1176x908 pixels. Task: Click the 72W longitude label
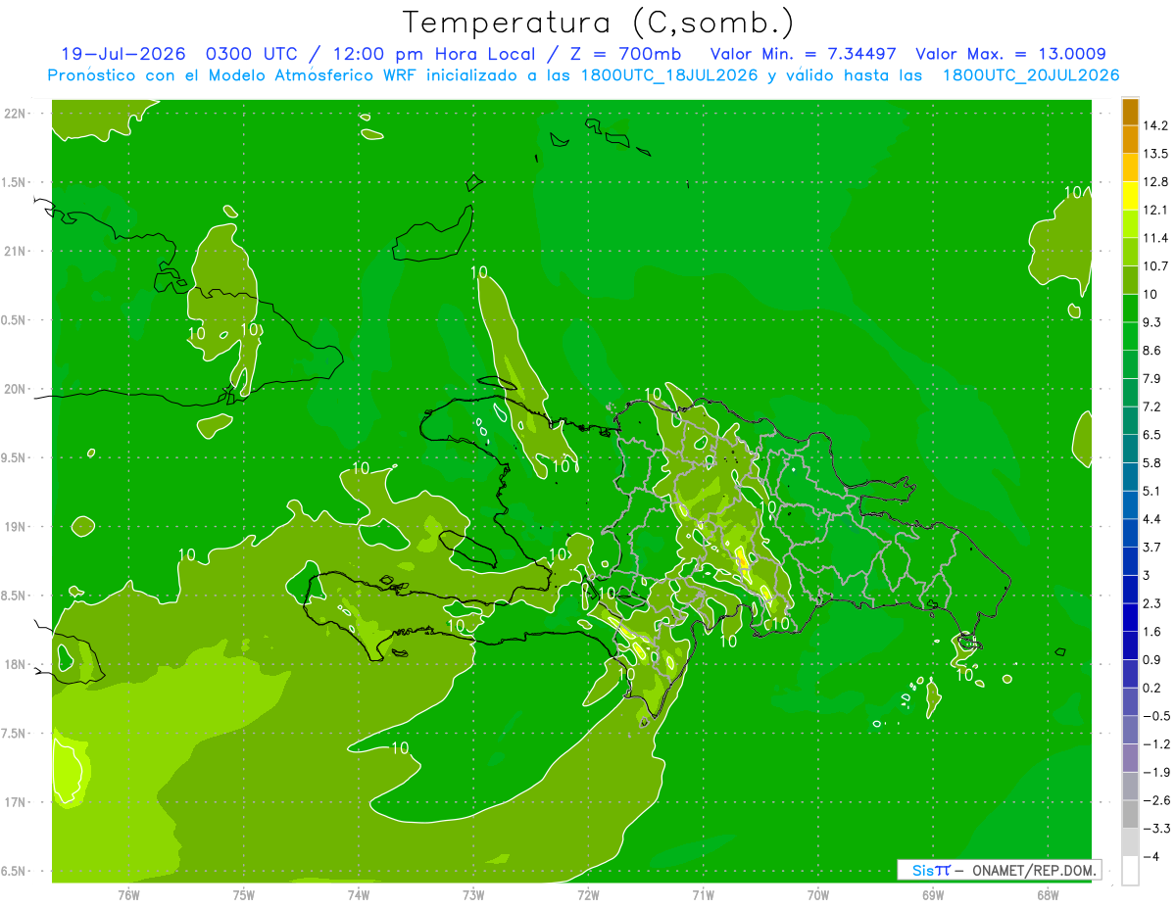coord(588,894)
